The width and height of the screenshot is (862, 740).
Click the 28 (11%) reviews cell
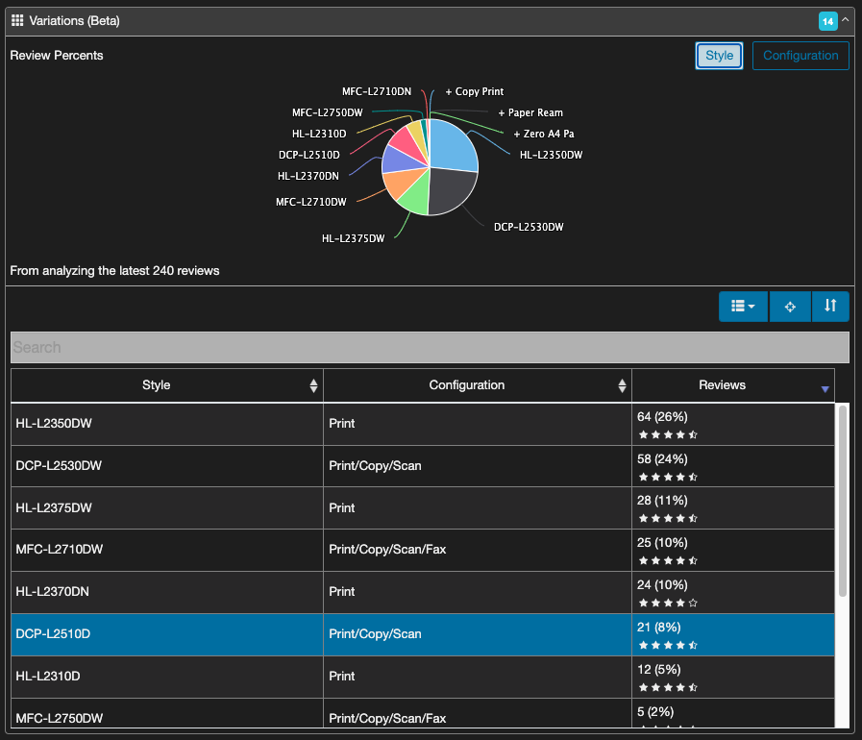[733, 508]
